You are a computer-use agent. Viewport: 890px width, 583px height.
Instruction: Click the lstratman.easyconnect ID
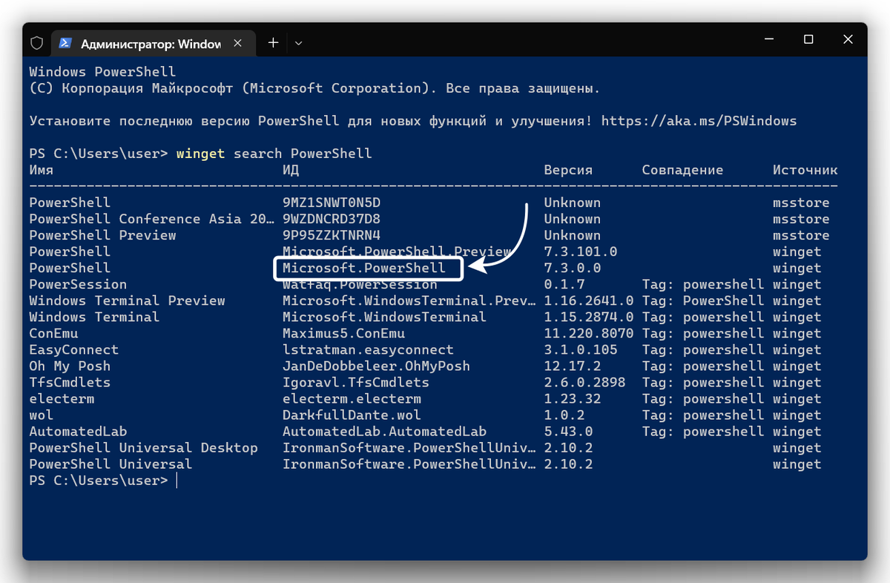coord(368,349)
